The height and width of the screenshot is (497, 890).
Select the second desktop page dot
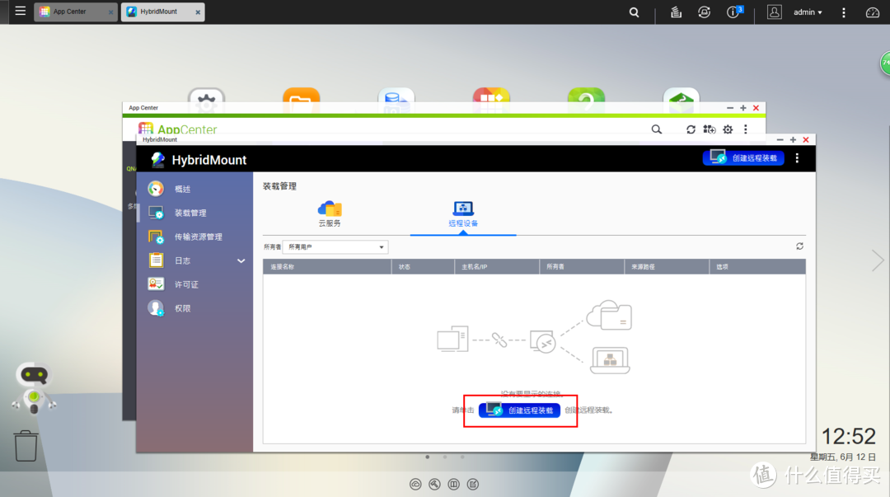(445, 457)
